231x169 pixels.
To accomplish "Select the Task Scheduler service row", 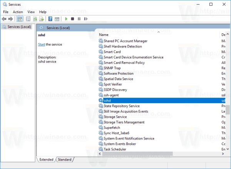I will point(115,149).
